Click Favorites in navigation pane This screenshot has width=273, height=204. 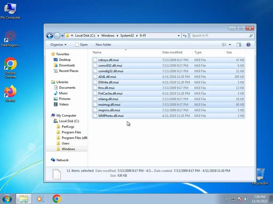tap(60, 54)
